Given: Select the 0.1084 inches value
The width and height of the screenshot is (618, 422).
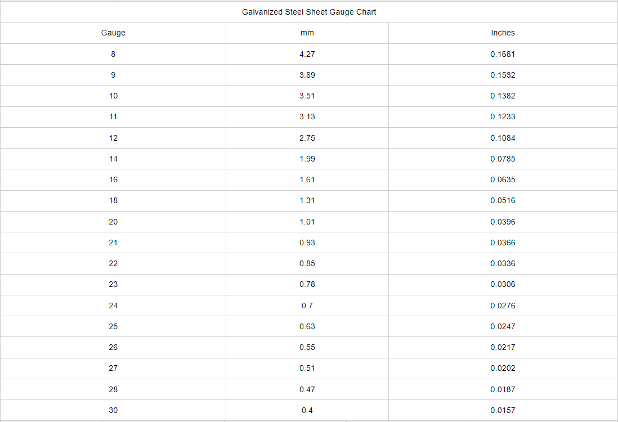Looking at the screenshot, I should coord(503,138).
